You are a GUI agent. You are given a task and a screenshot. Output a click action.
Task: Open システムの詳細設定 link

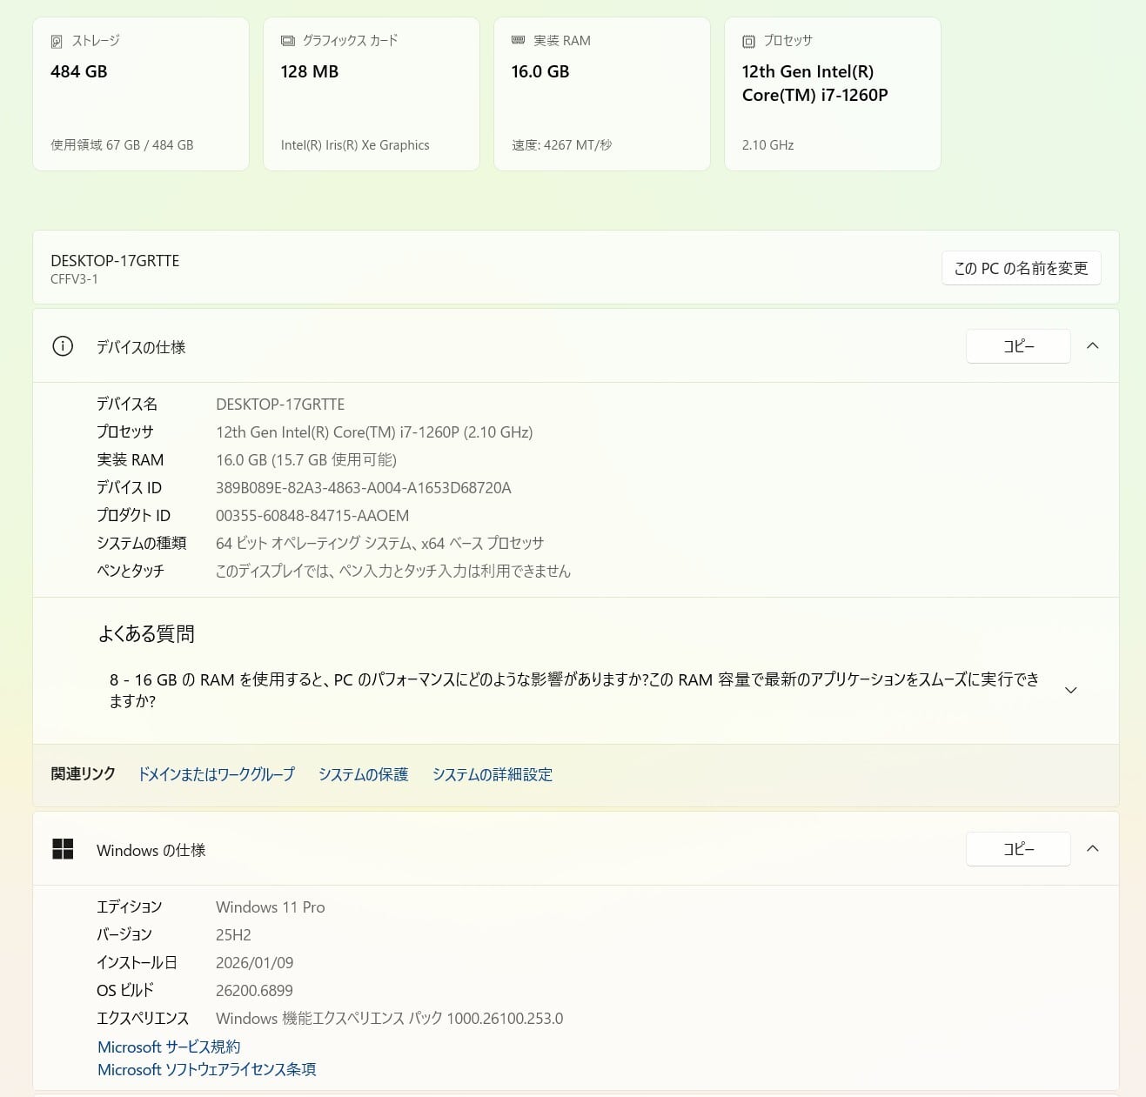point(493,774)
